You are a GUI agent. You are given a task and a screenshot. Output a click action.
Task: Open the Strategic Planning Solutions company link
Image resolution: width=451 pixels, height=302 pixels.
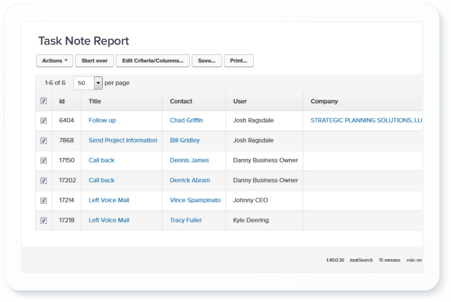click(366, 120)
